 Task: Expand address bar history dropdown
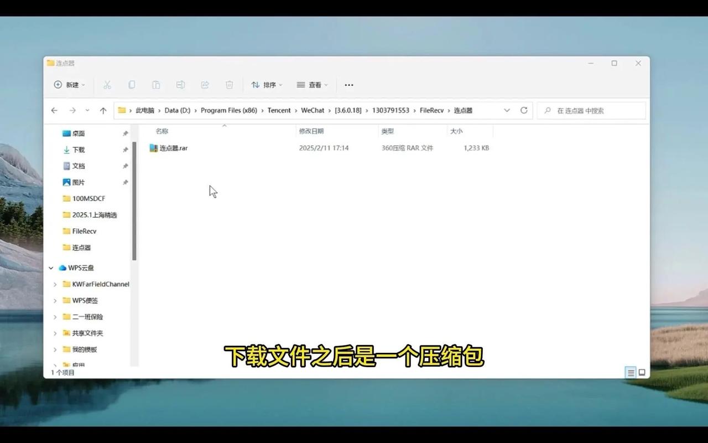pos(507,110)
